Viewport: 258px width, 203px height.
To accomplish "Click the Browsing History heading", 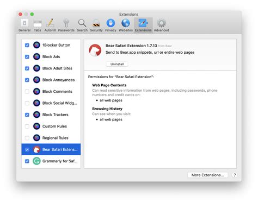I will [x=107, y=109].
